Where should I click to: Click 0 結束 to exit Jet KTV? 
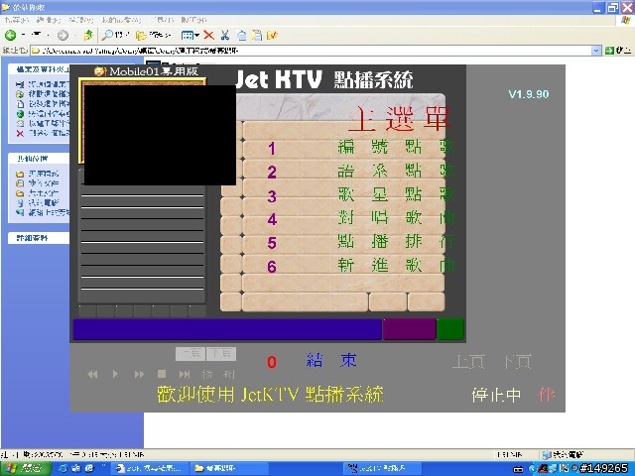click(x=312, y=361)
